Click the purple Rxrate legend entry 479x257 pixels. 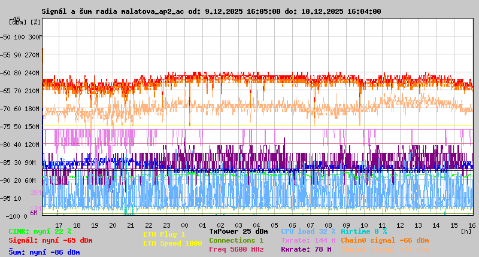306,249
